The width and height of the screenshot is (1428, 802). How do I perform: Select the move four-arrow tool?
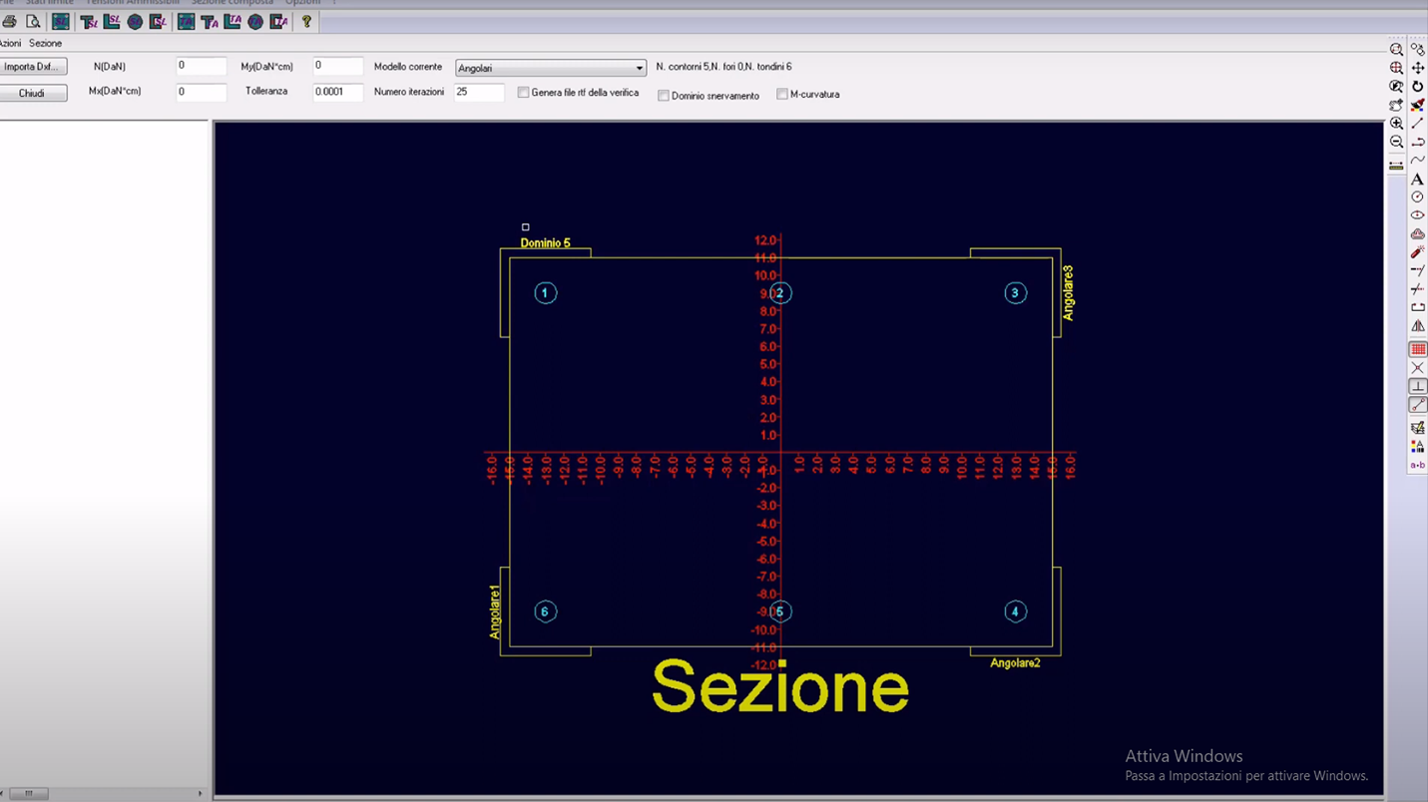[x=1417, y=67]
